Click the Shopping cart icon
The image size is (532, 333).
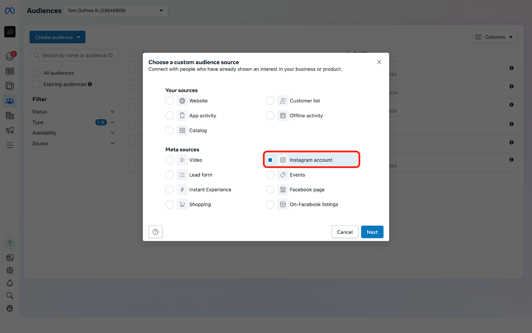[x=182, y=204]
